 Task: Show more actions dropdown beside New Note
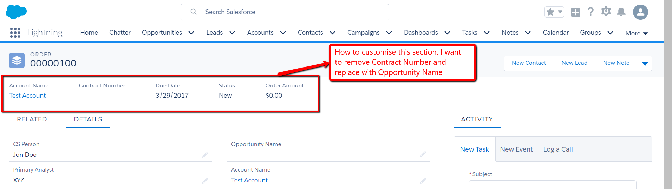(645, 63)
